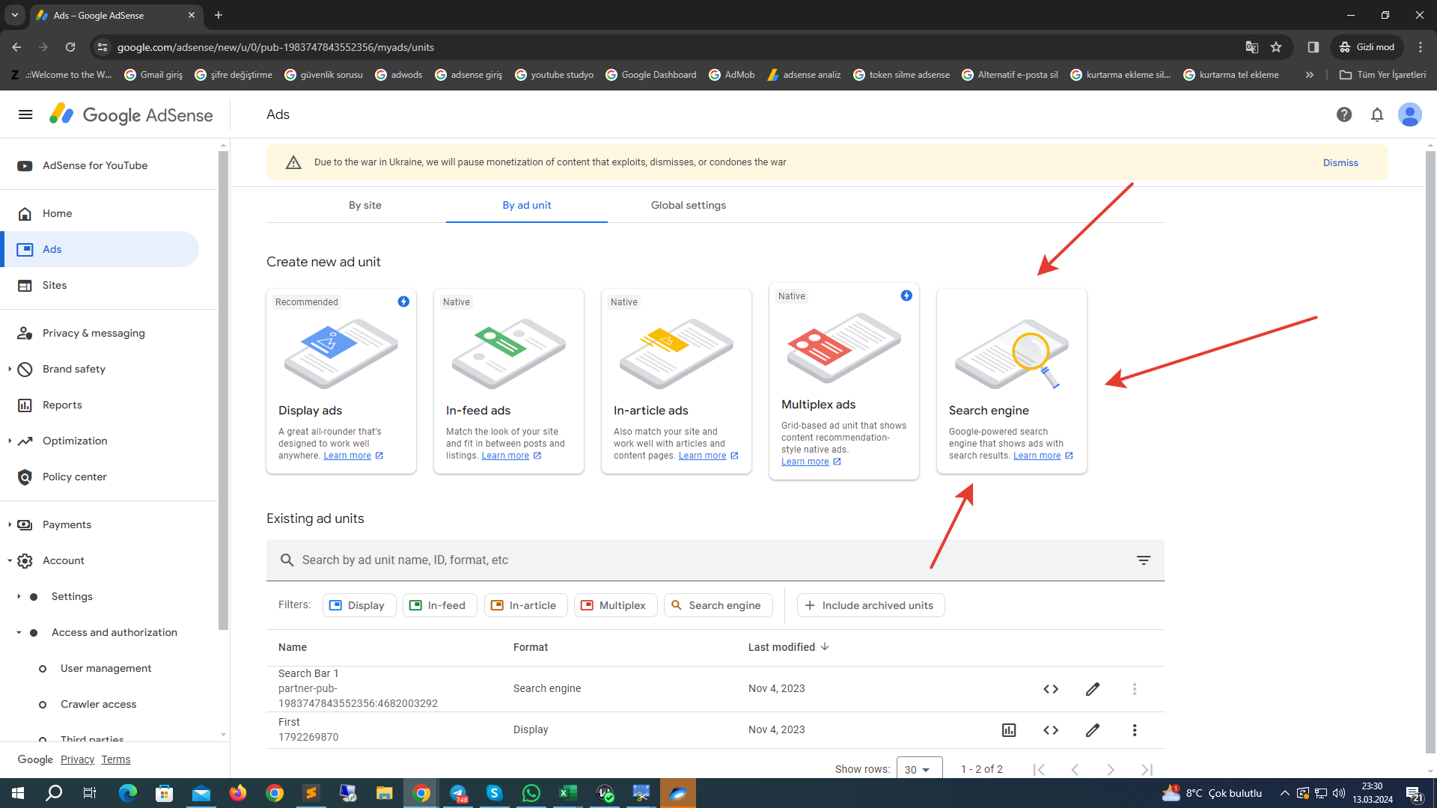Select the By ad unit tab

pos(527,205)
